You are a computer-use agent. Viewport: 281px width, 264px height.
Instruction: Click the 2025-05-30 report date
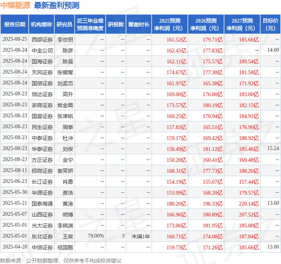(15, 192)
